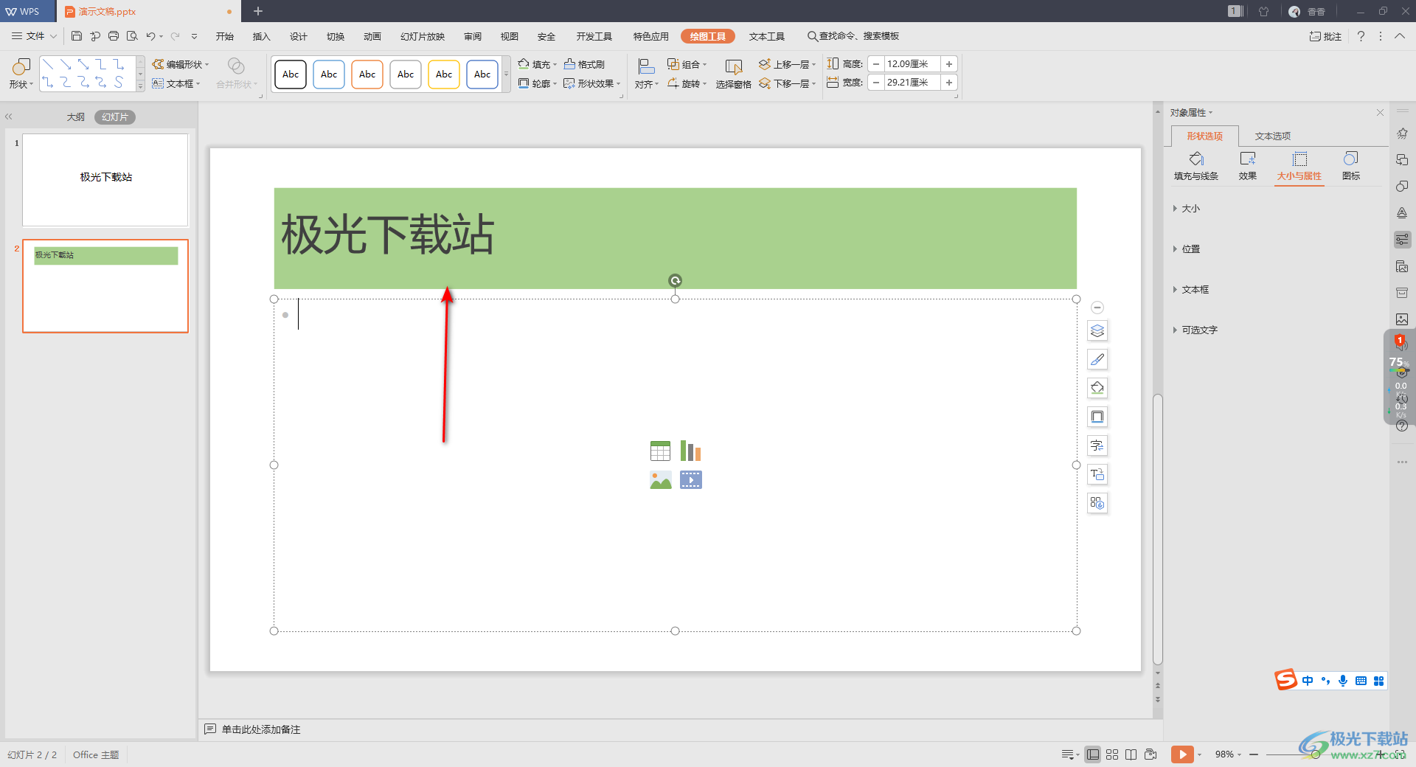This screenshot has height=767, width=1416.
Task: Click the print icon in quick access toolbar
Action: coord(114,36)
